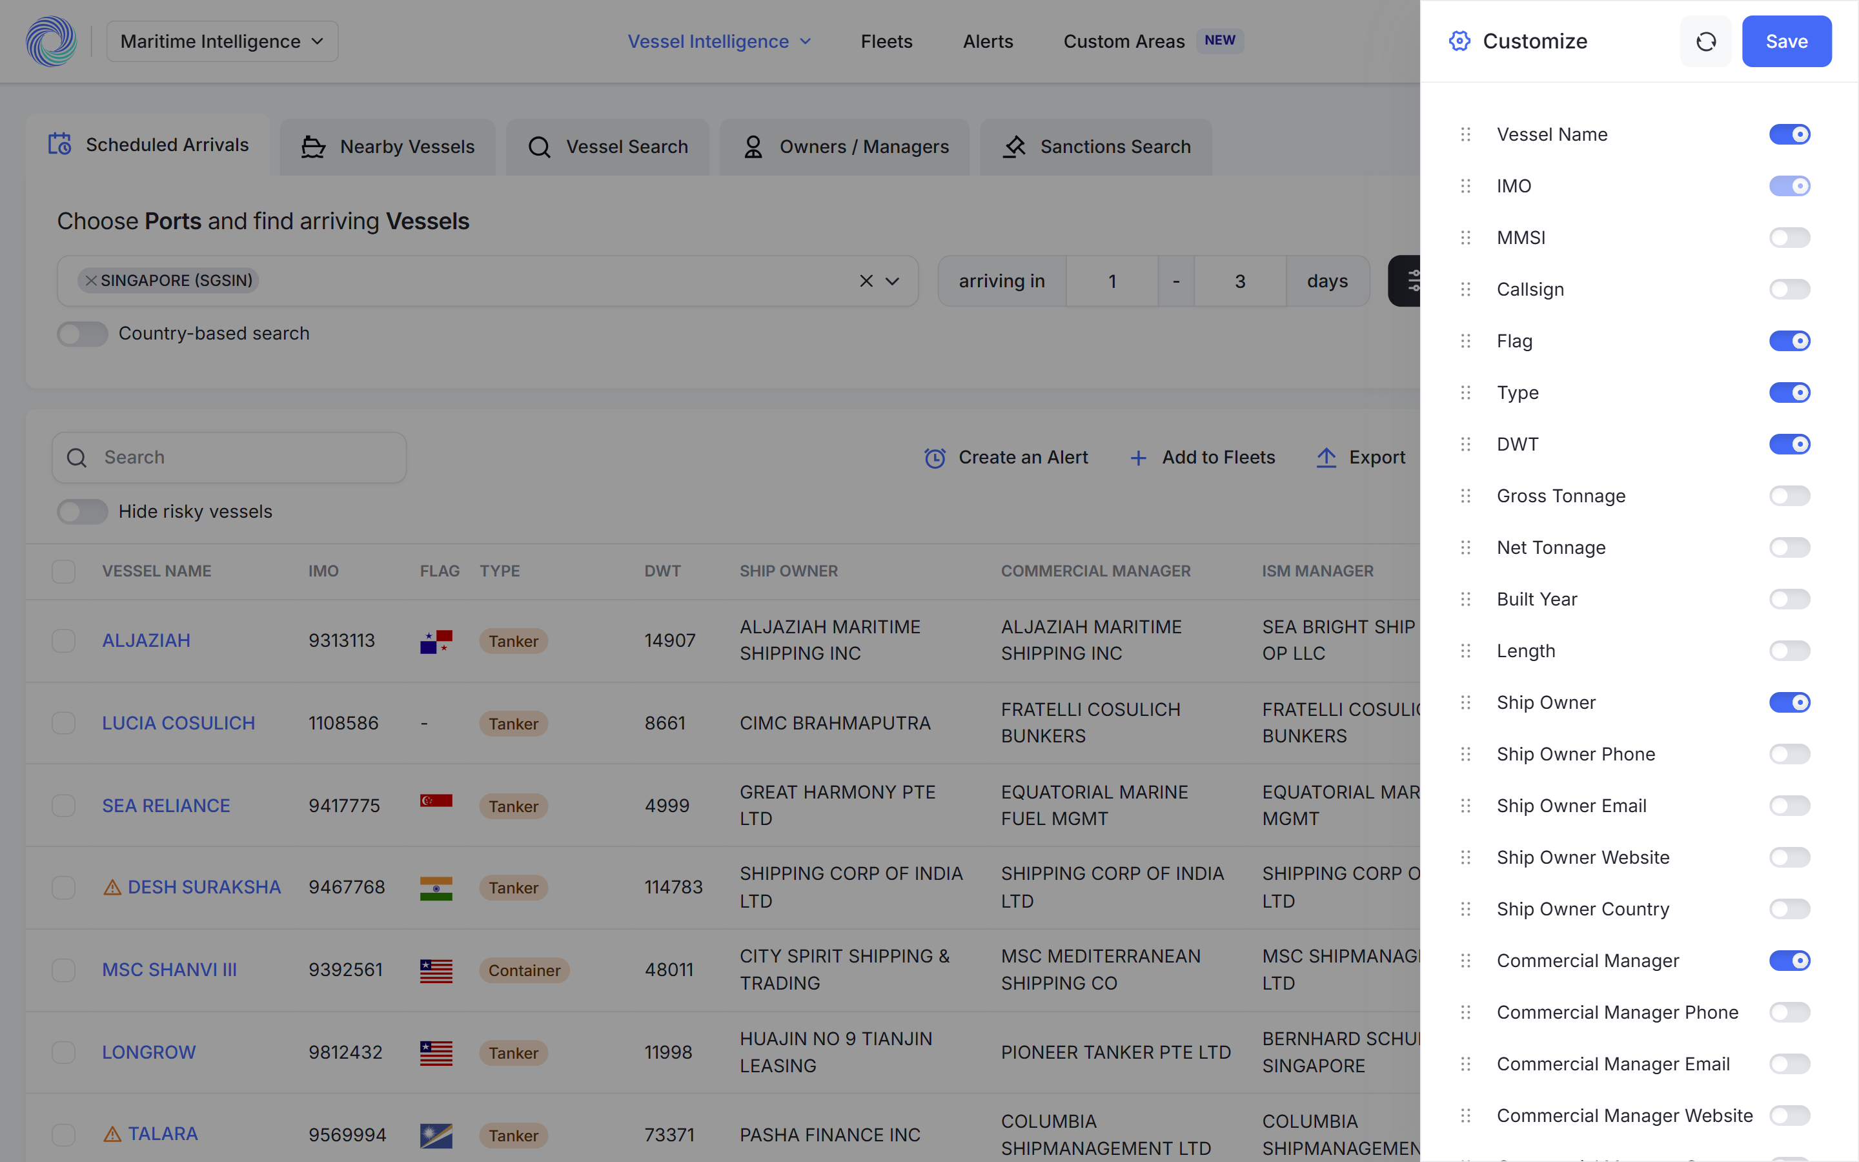Viewport: 1859px width, 1162px height.
Task: Enable the MMSI column toggle
Action: [x=1789, y=238]
